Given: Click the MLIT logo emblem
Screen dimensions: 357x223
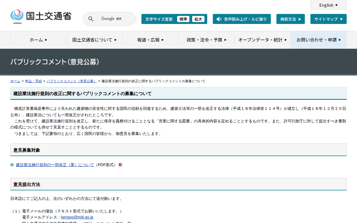Looking at the screenshot, I should pyautogui.click(x=17, y=17).
